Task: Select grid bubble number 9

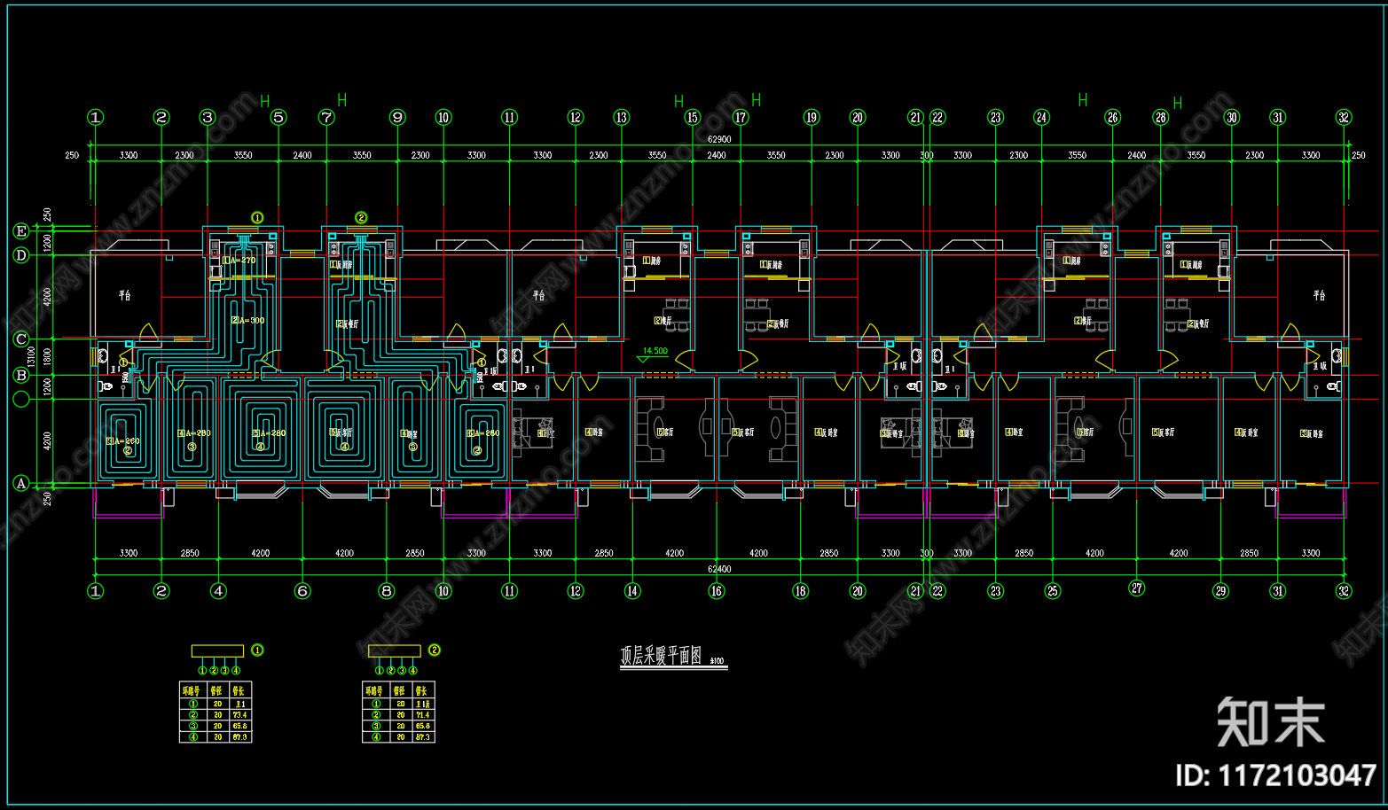Action: click(397, 117)
